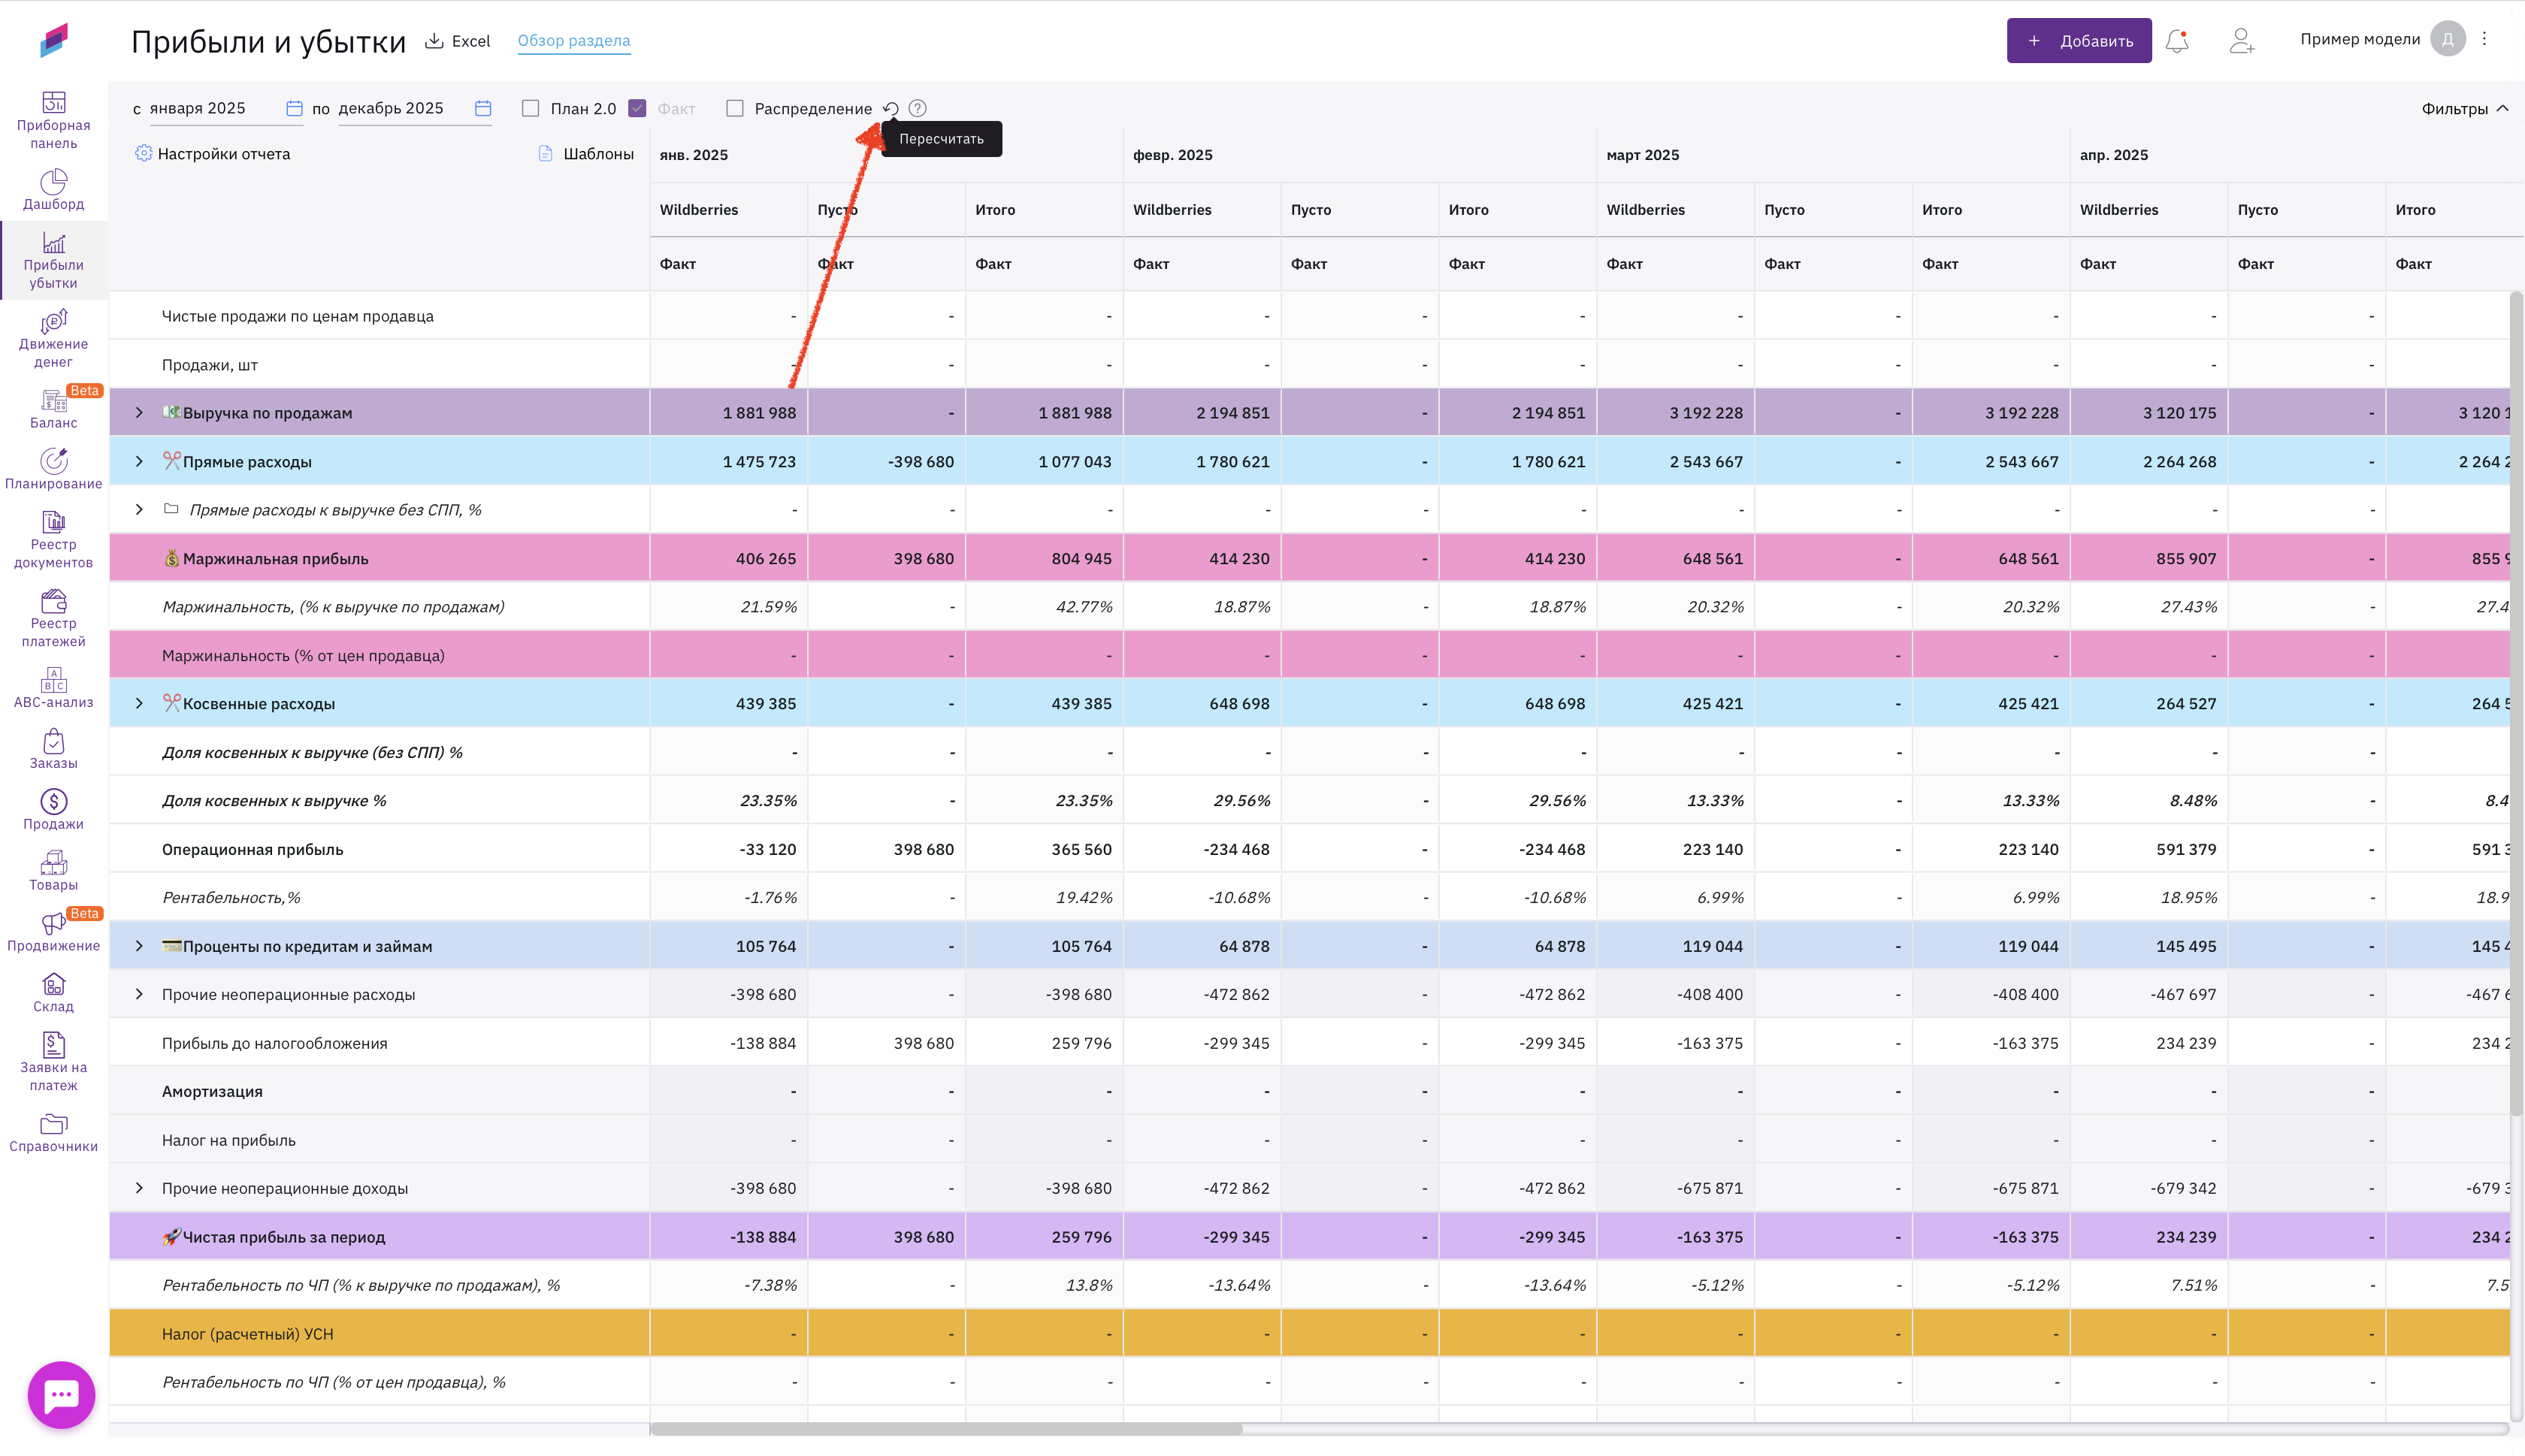Expand the Косвенные расходы row

pyautogui.click(x=139, y=704)
